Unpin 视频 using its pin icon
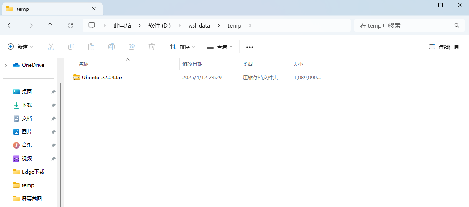Viewport: 469px width, 207px height. coord(53,159)
